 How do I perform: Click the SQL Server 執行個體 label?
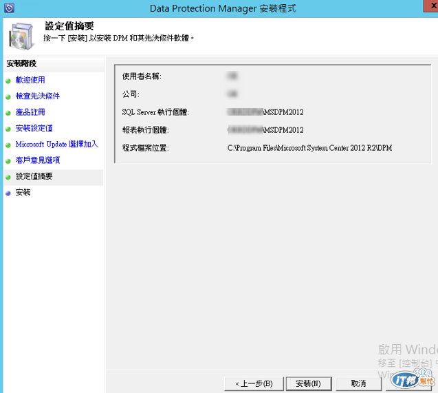click(x=155, y=112)
